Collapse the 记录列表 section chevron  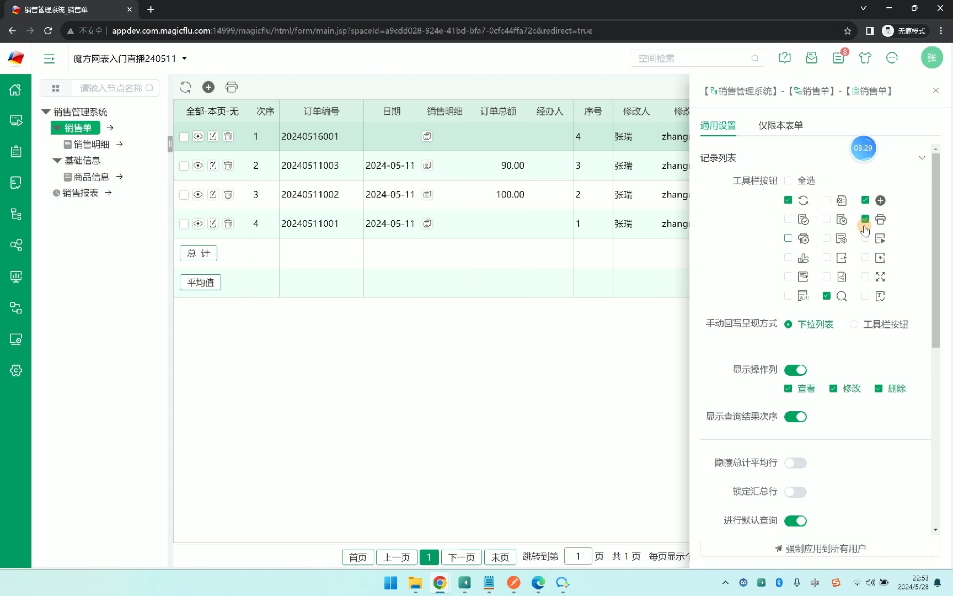(922, 157)
